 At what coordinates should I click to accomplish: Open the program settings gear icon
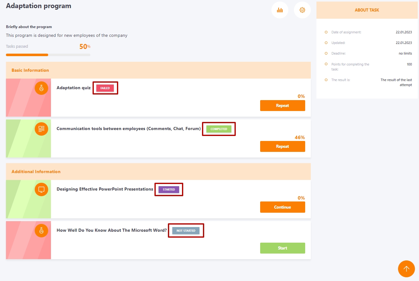click(x=302, y=10)
